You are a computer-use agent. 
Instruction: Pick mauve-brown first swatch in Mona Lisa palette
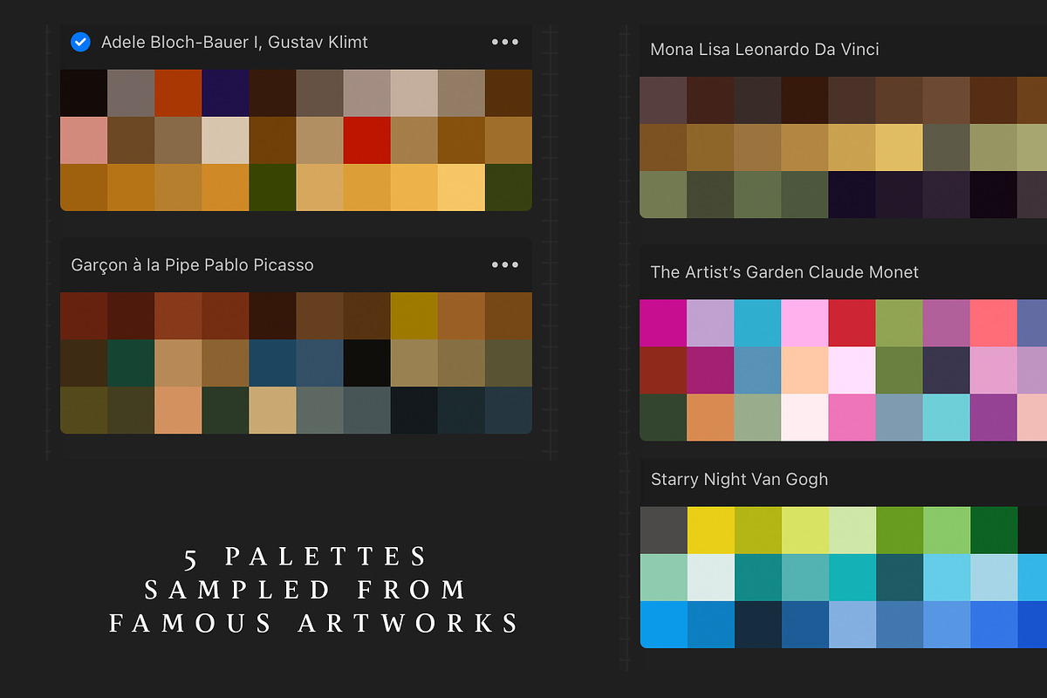click(663, 100)
